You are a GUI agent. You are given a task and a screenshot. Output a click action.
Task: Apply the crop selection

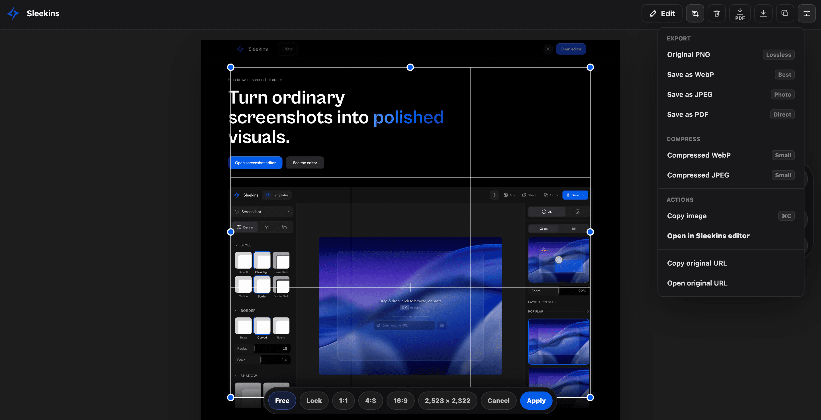536,401
